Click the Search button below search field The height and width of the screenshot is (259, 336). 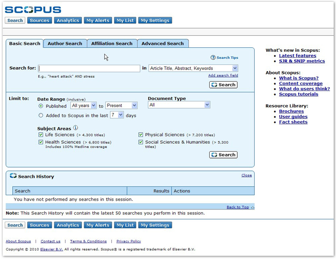pos(223,85)
